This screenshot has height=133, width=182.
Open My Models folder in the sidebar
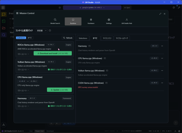(x=4, y=28)
